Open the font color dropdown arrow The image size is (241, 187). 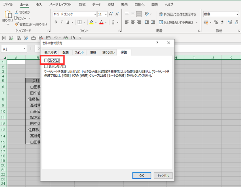point(106,22)
